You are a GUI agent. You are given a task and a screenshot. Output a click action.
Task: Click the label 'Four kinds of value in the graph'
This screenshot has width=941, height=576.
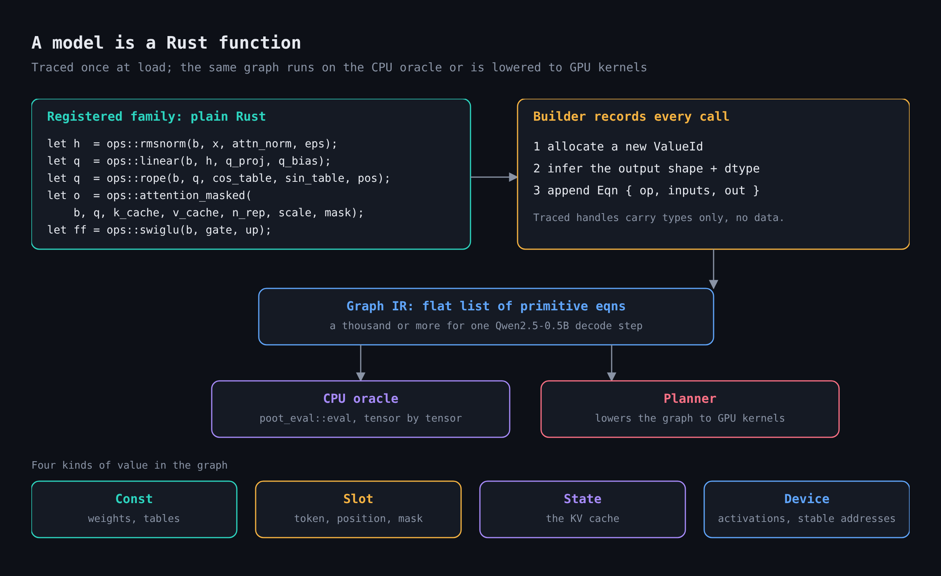tap(129, 465)
